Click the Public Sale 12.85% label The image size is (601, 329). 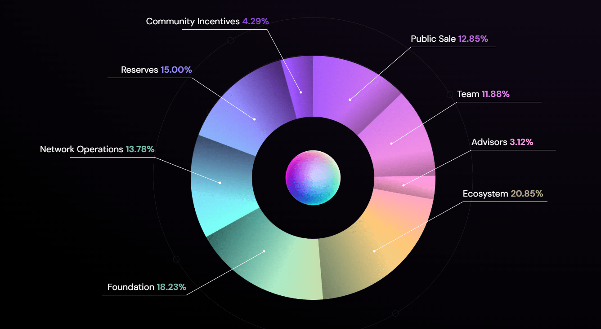click(x=449, y=39)
